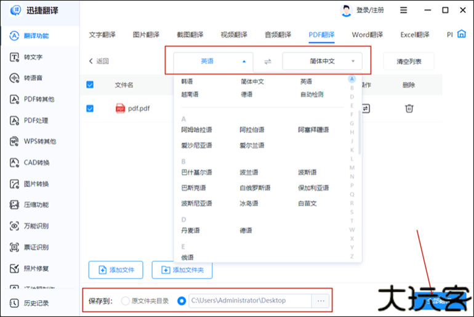Choose 保加利亚语 in the language list
This screenshot has height=317, width=474.
click(313, 188)
